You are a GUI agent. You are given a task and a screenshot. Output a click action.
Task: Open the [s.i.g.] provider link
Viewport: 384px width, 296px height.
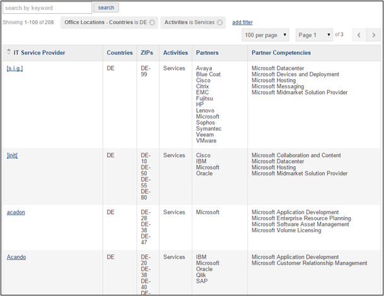[x=15, y=68]
